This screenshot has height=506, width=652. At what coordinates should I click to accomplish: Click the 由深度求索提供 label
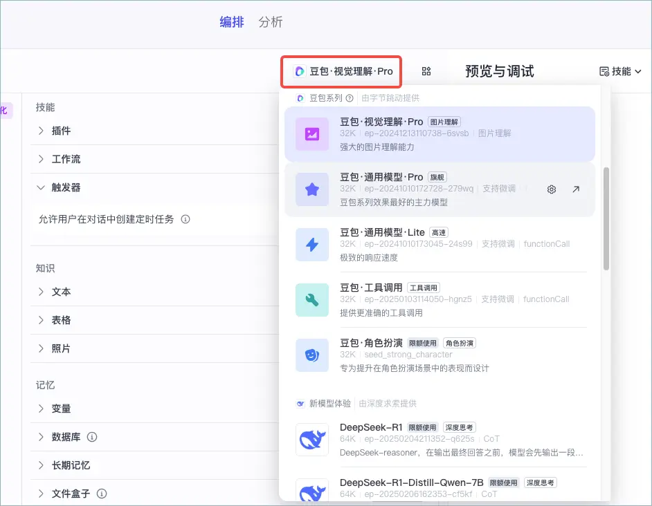click(388, 404)
